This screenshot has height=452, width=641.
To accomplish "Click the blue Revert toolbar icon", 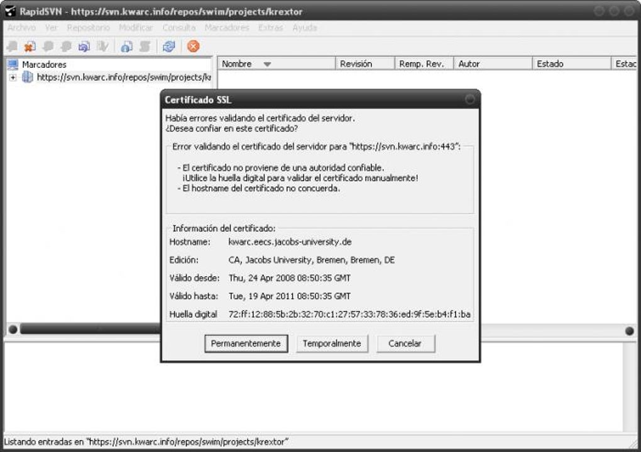I will [84, 46].
